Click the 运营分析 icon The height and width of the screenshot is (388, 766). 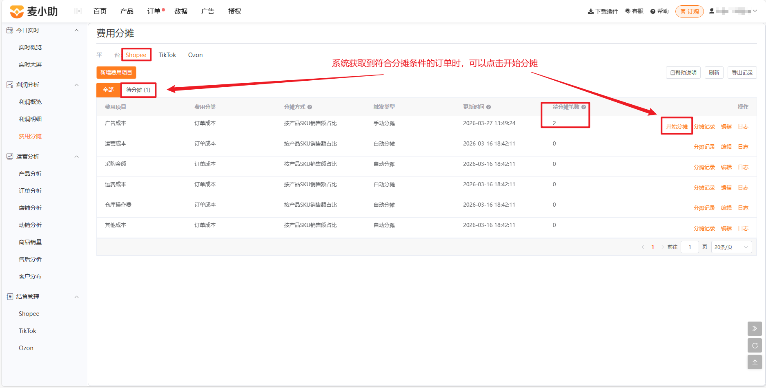10,157
